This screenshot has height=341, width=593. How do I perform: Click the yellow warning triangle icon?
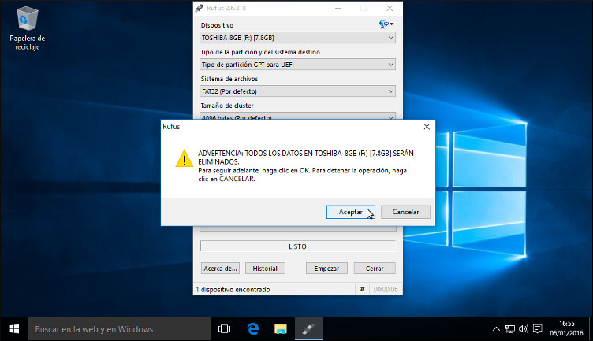(x=185, y=158)
